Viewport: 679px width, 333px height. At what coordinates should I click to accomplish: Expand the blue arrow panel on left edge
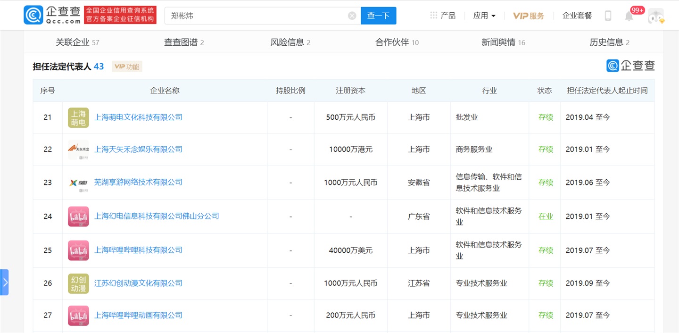(x=5, y=282)
